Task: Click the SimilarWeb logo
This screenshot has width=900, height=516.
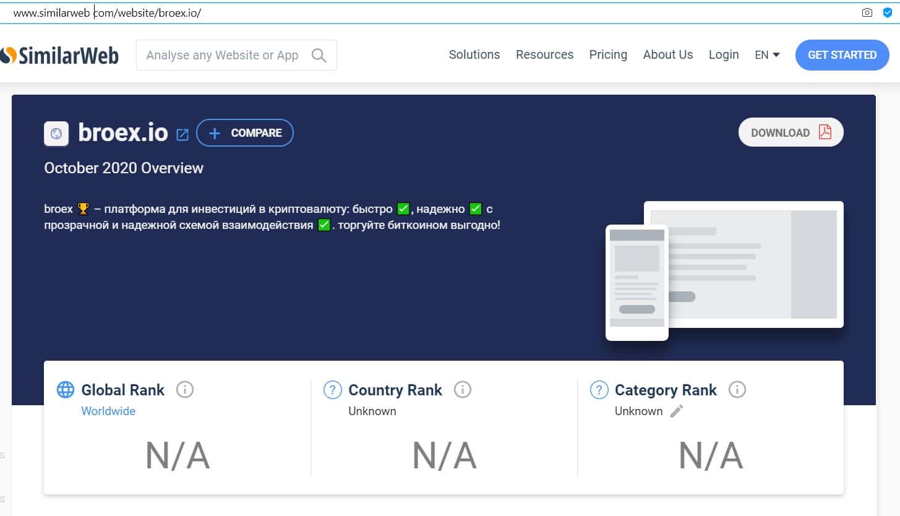Action: click(x=59, y=55)
